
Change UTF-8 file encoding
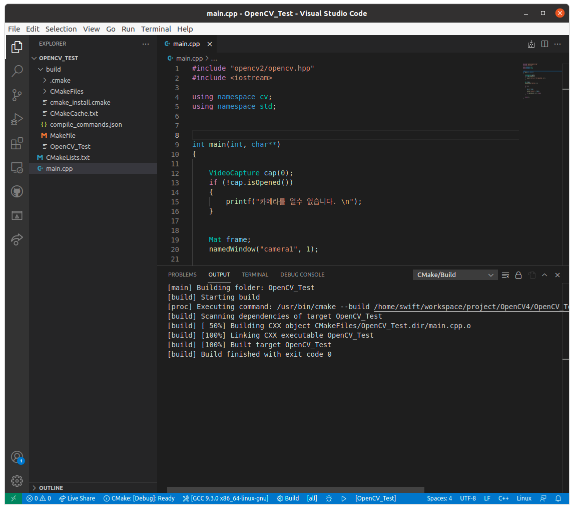tap(468, 498)
